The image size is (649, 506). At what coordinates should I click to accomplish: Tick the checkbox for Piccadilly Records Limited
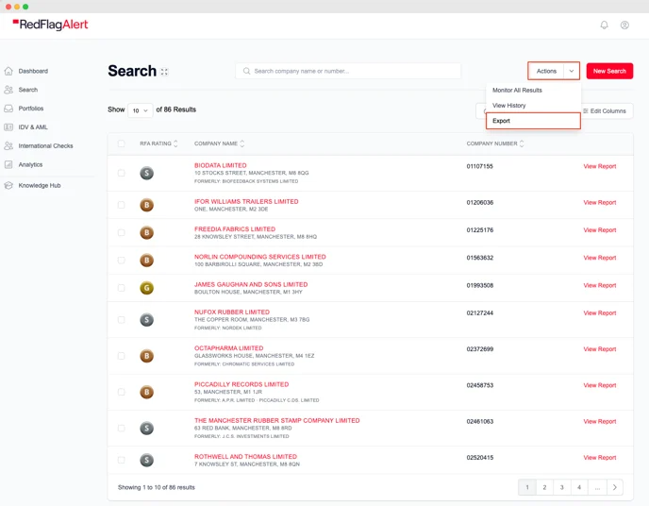coord(122,392)
